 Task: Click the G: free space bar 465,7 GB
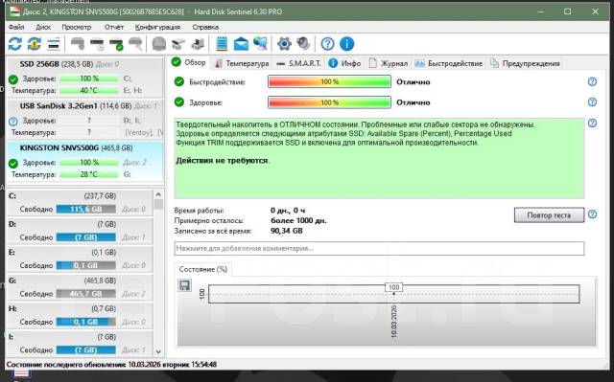pos(85,293)
